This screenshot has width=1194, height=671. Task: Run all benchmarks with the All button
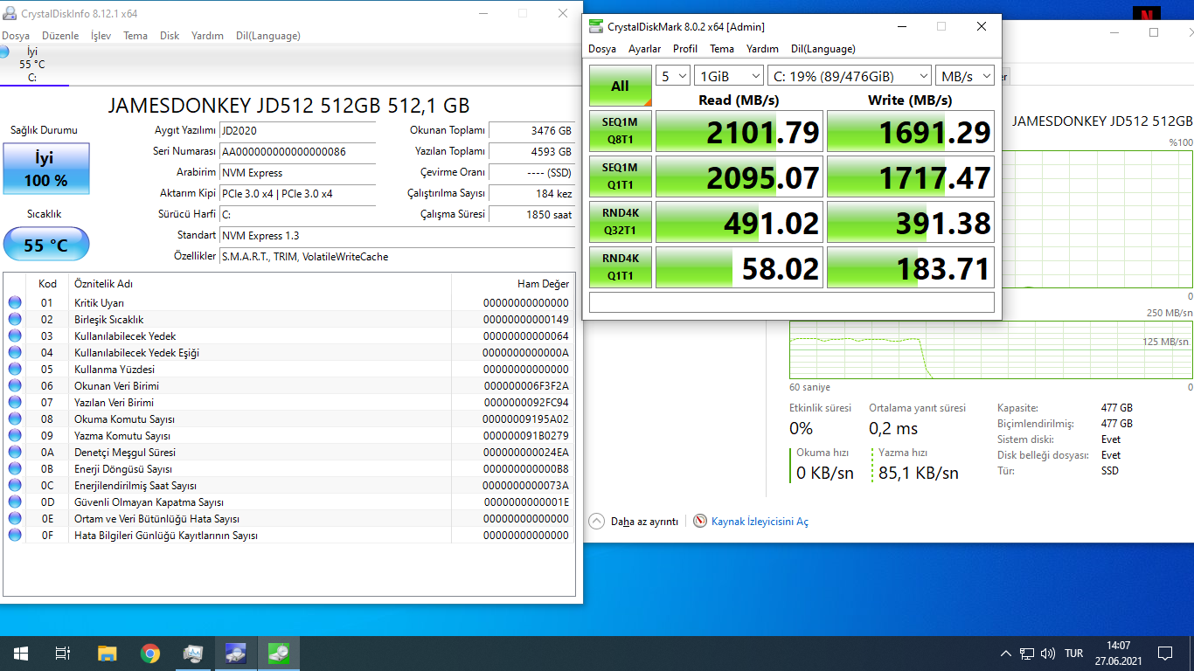point(621,86)
